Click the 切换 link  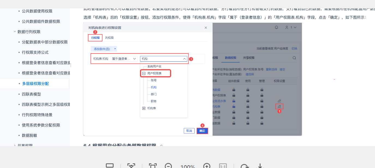pos(294,49)
